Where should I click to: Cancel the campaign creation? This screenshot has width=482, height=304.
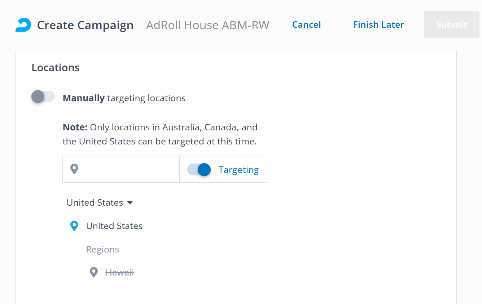[x=306, y=24]
